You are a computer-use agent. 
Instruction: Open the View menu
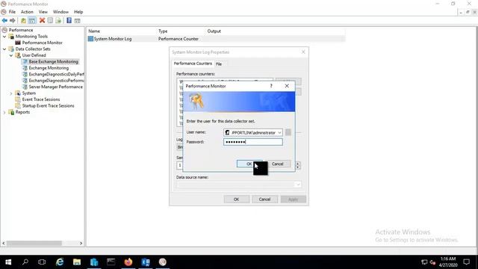click(x=43, y=12)
